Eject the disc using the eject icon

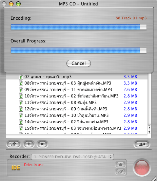(x=120, y=164)
